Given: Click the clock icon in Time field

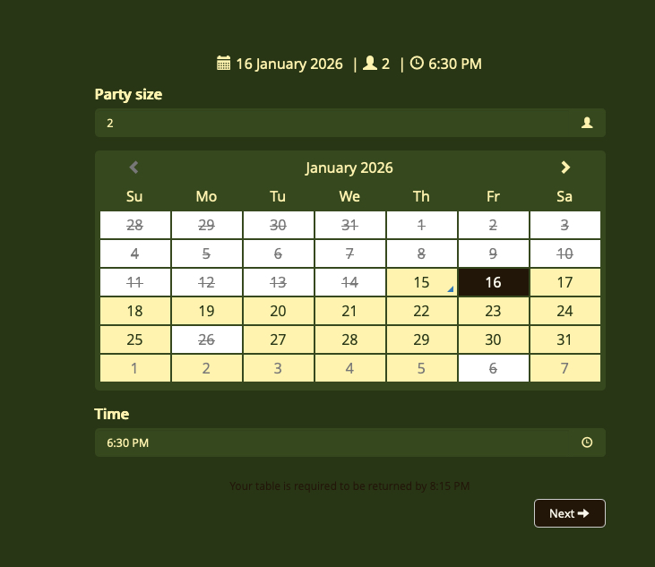Looking at the screenshot, I should tap(587, 442).
